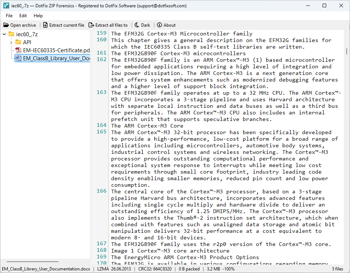The height and width of the screenshot is (273, 350).
Task: Click the vertical scrollbar thumb of text view
Action: tap(347, 51)
